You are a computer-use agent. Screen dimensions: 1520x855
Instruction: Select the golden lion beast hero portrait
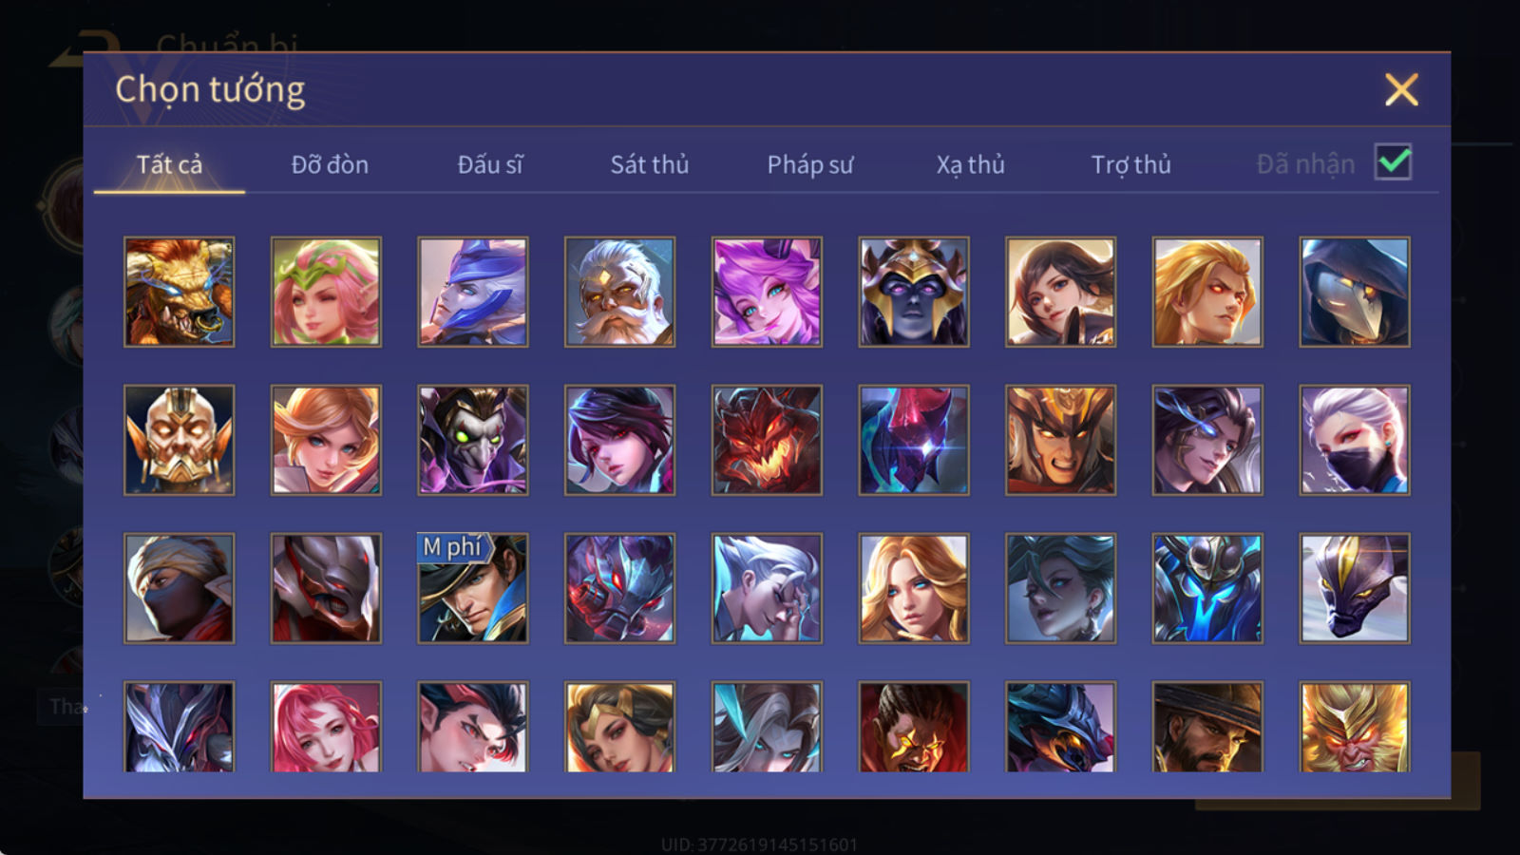[x=179, y=292]
